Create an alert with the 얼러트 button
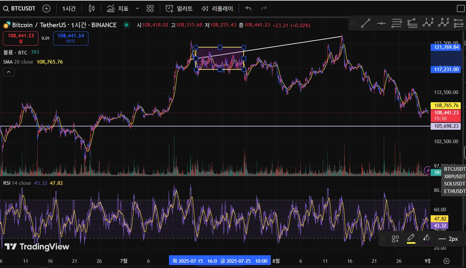Viewport: 466px width, 268px height. point(179,9)
